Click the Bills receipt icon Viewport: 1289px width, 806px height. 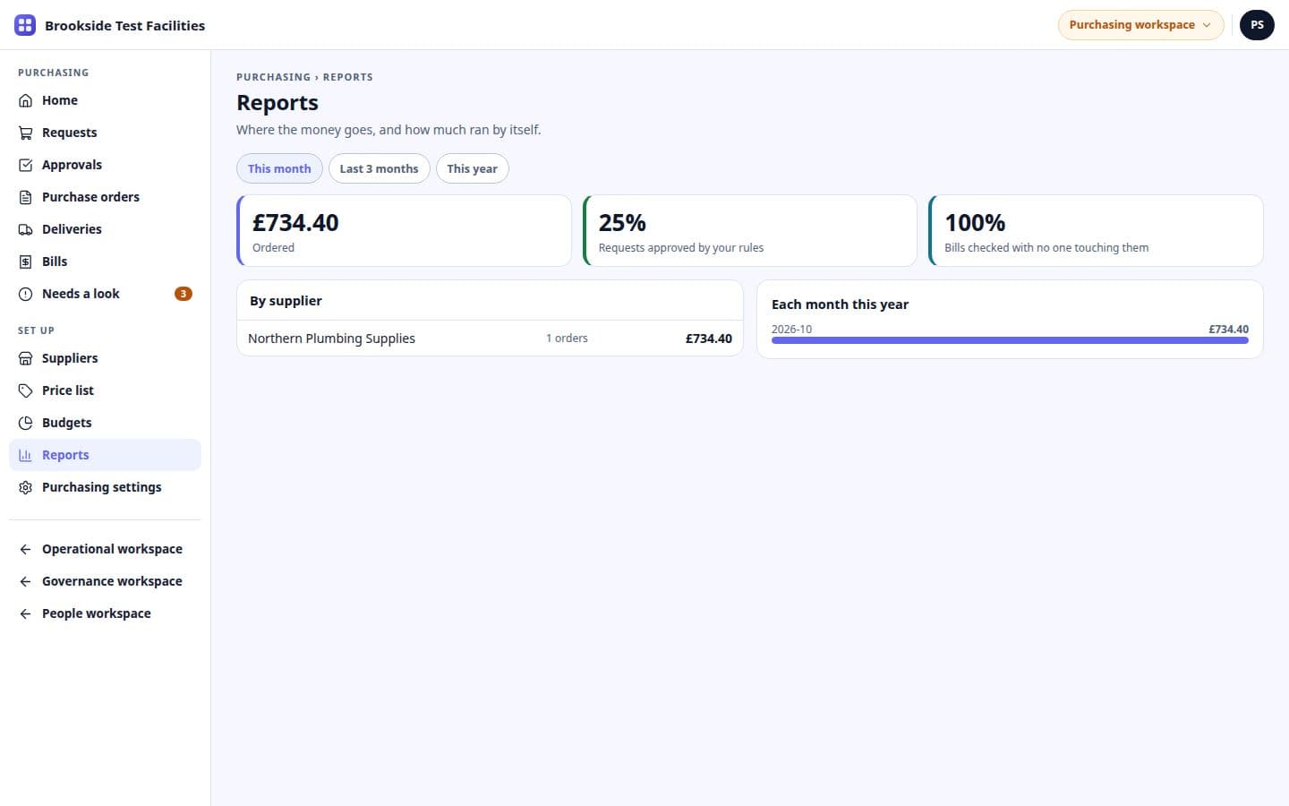coord(25,262)
